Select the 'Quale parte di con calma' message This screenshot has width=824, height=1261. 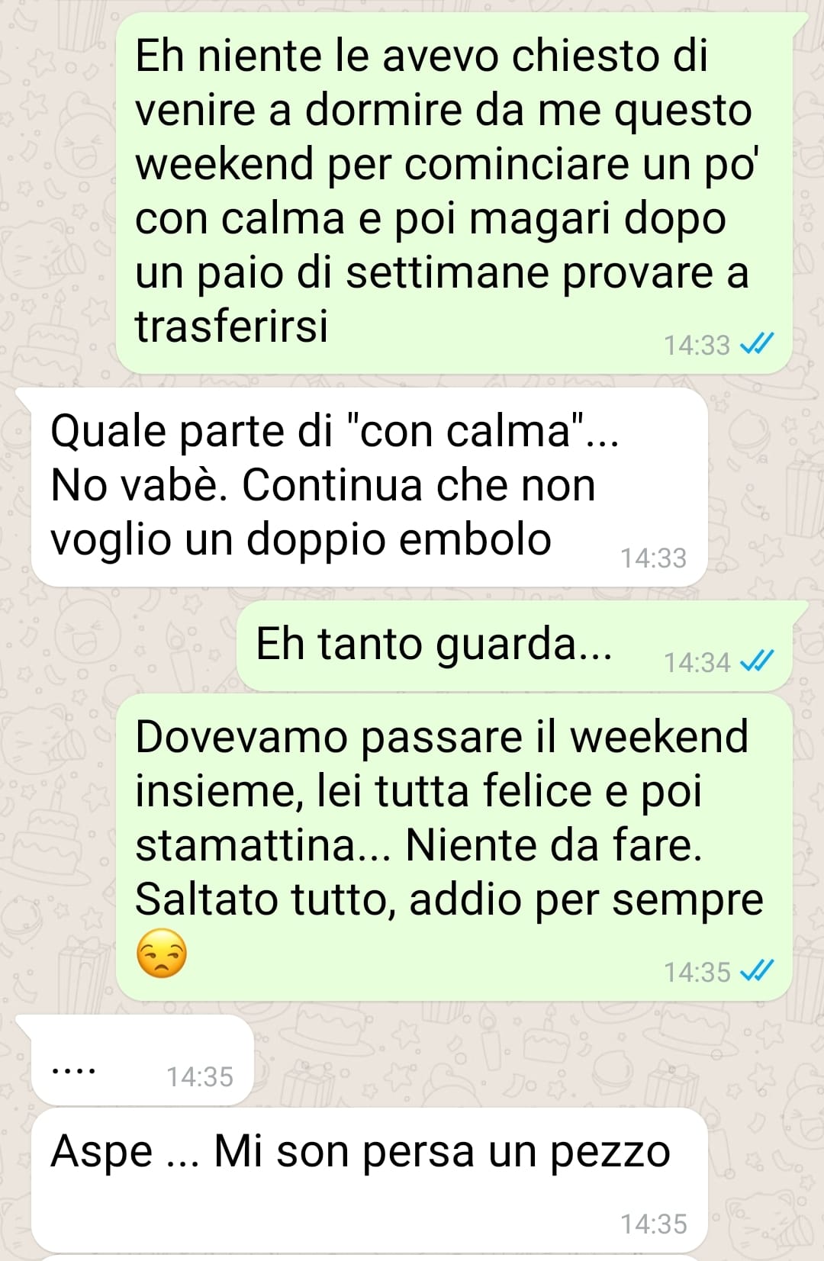click(x=369, y=487)
